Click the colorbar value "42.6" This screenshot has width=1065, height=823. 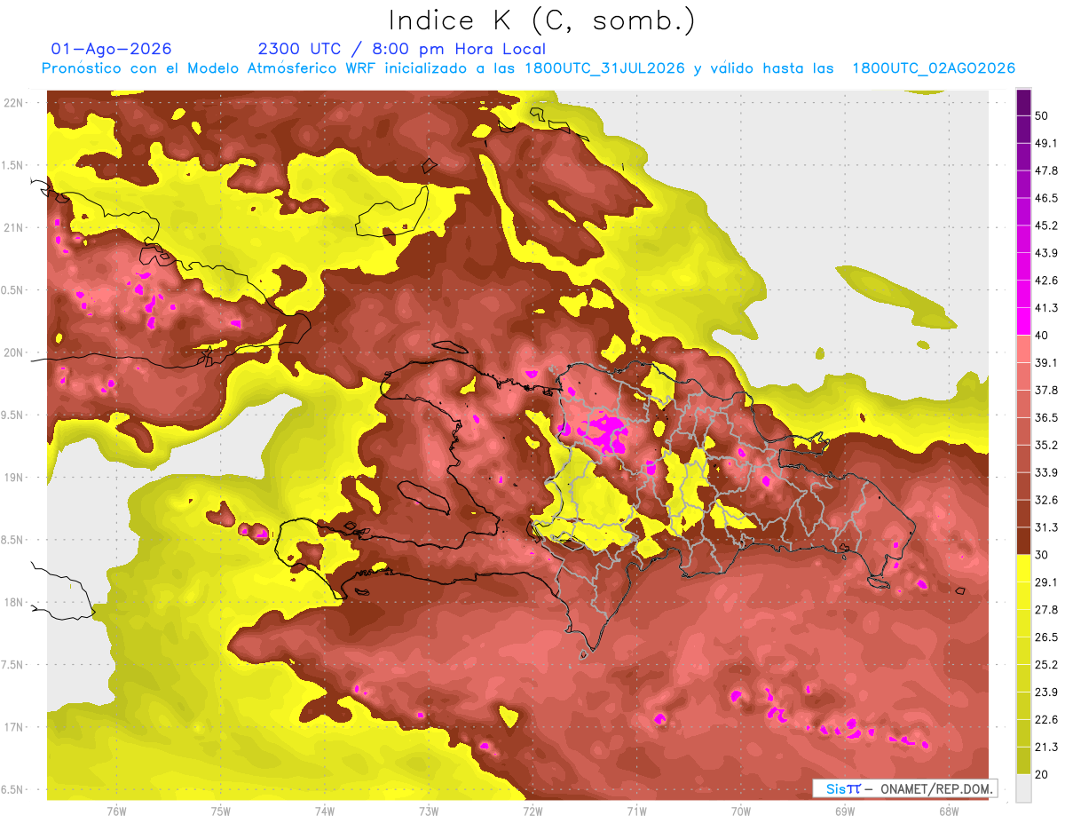(1046, 281)
